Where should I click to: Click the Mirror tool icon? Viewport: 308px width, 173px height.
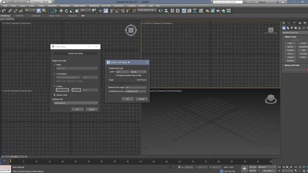(160, 11)
